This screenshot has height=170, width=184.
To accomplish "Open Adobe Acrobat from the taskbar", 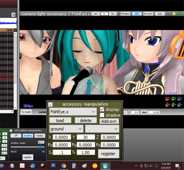I will 22,166.
